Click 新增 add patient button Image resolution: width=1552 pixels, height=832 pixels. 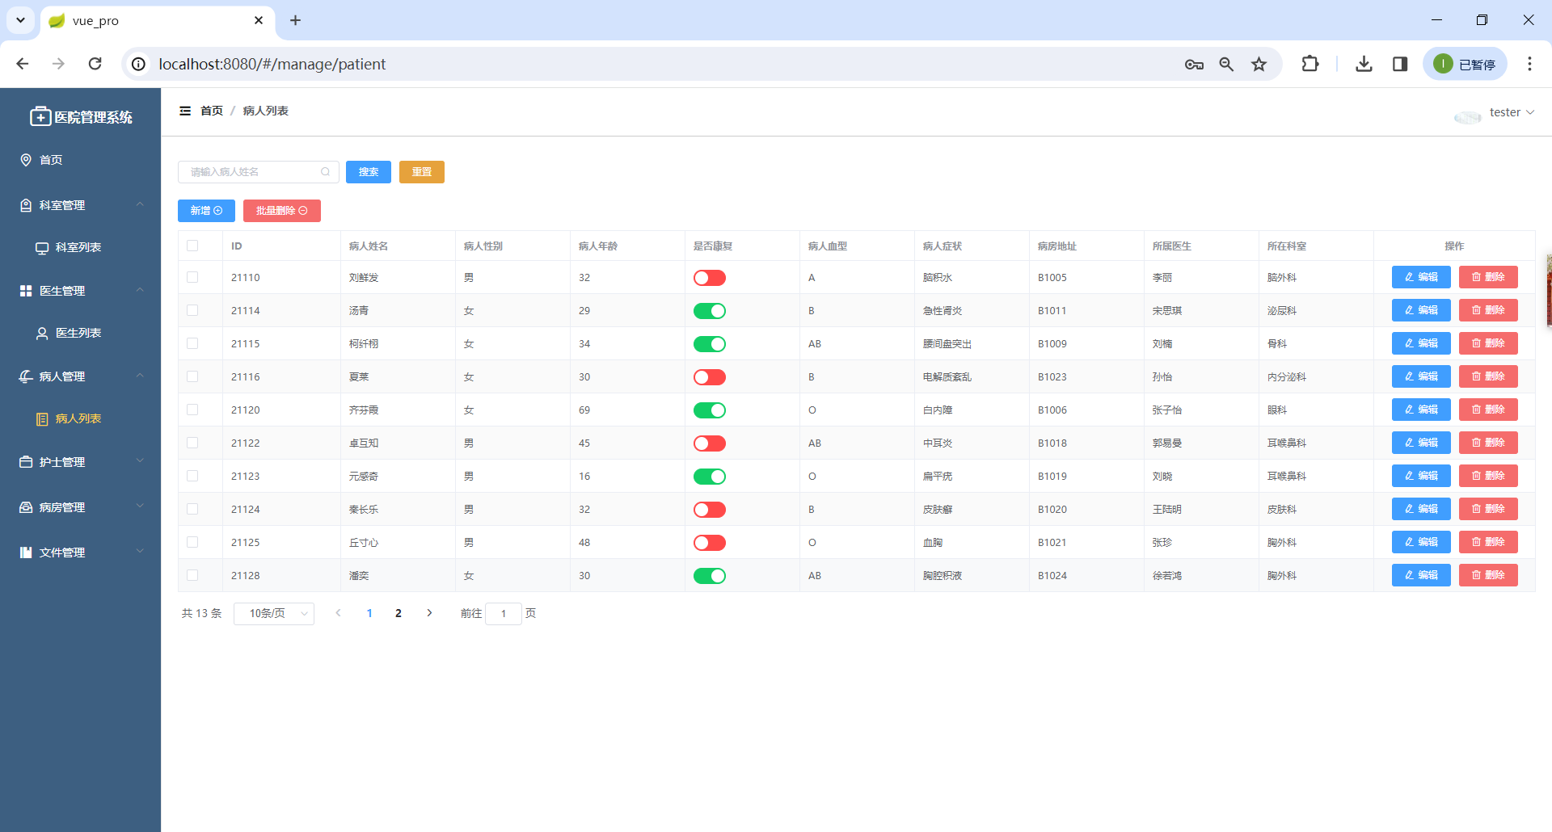pos(206,211)
